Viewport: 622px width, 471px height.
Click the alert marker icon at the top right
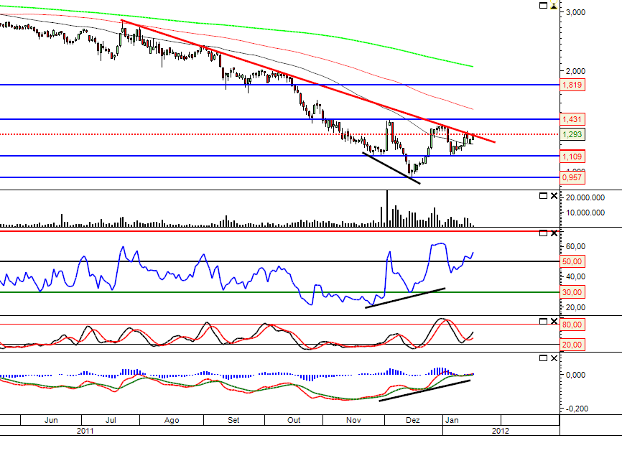pyautogui.click(x=553, y=6)
